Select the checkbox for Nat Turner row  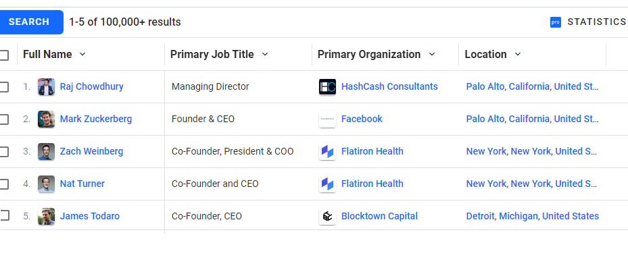(x=4, y=184)
